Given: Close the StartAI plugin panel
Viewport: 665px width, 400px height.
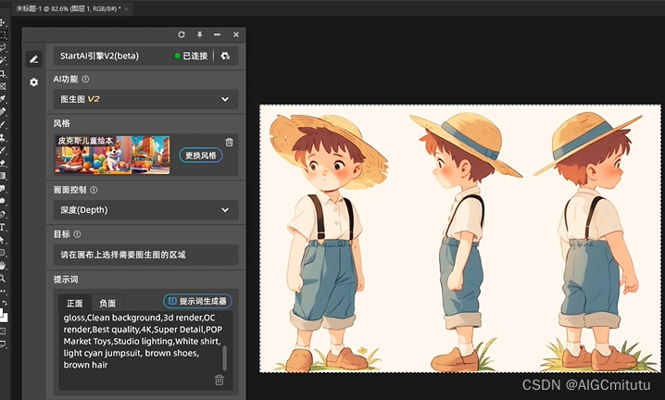Looking at the screenshot, I should (236, 35).
